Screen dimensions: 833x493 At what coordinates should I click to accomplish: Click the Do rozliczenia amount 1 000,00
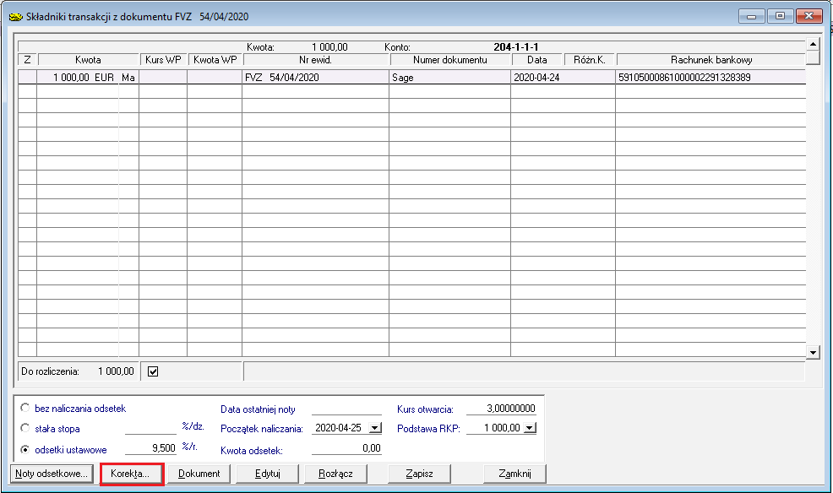coord(116,371)
